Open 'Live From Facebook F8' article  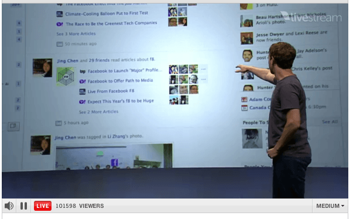click(x=111, y=91)
